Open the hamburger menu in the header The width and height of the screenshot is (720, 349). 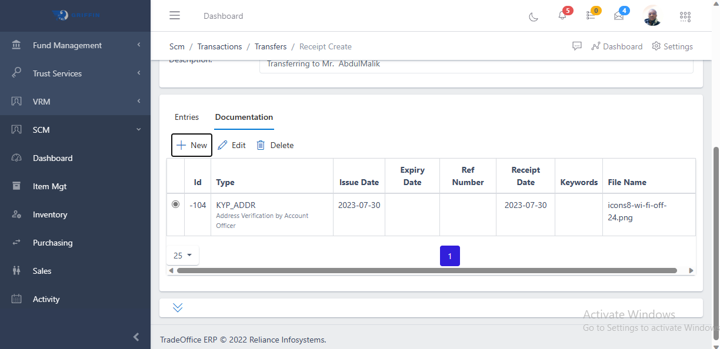(175, 16)
